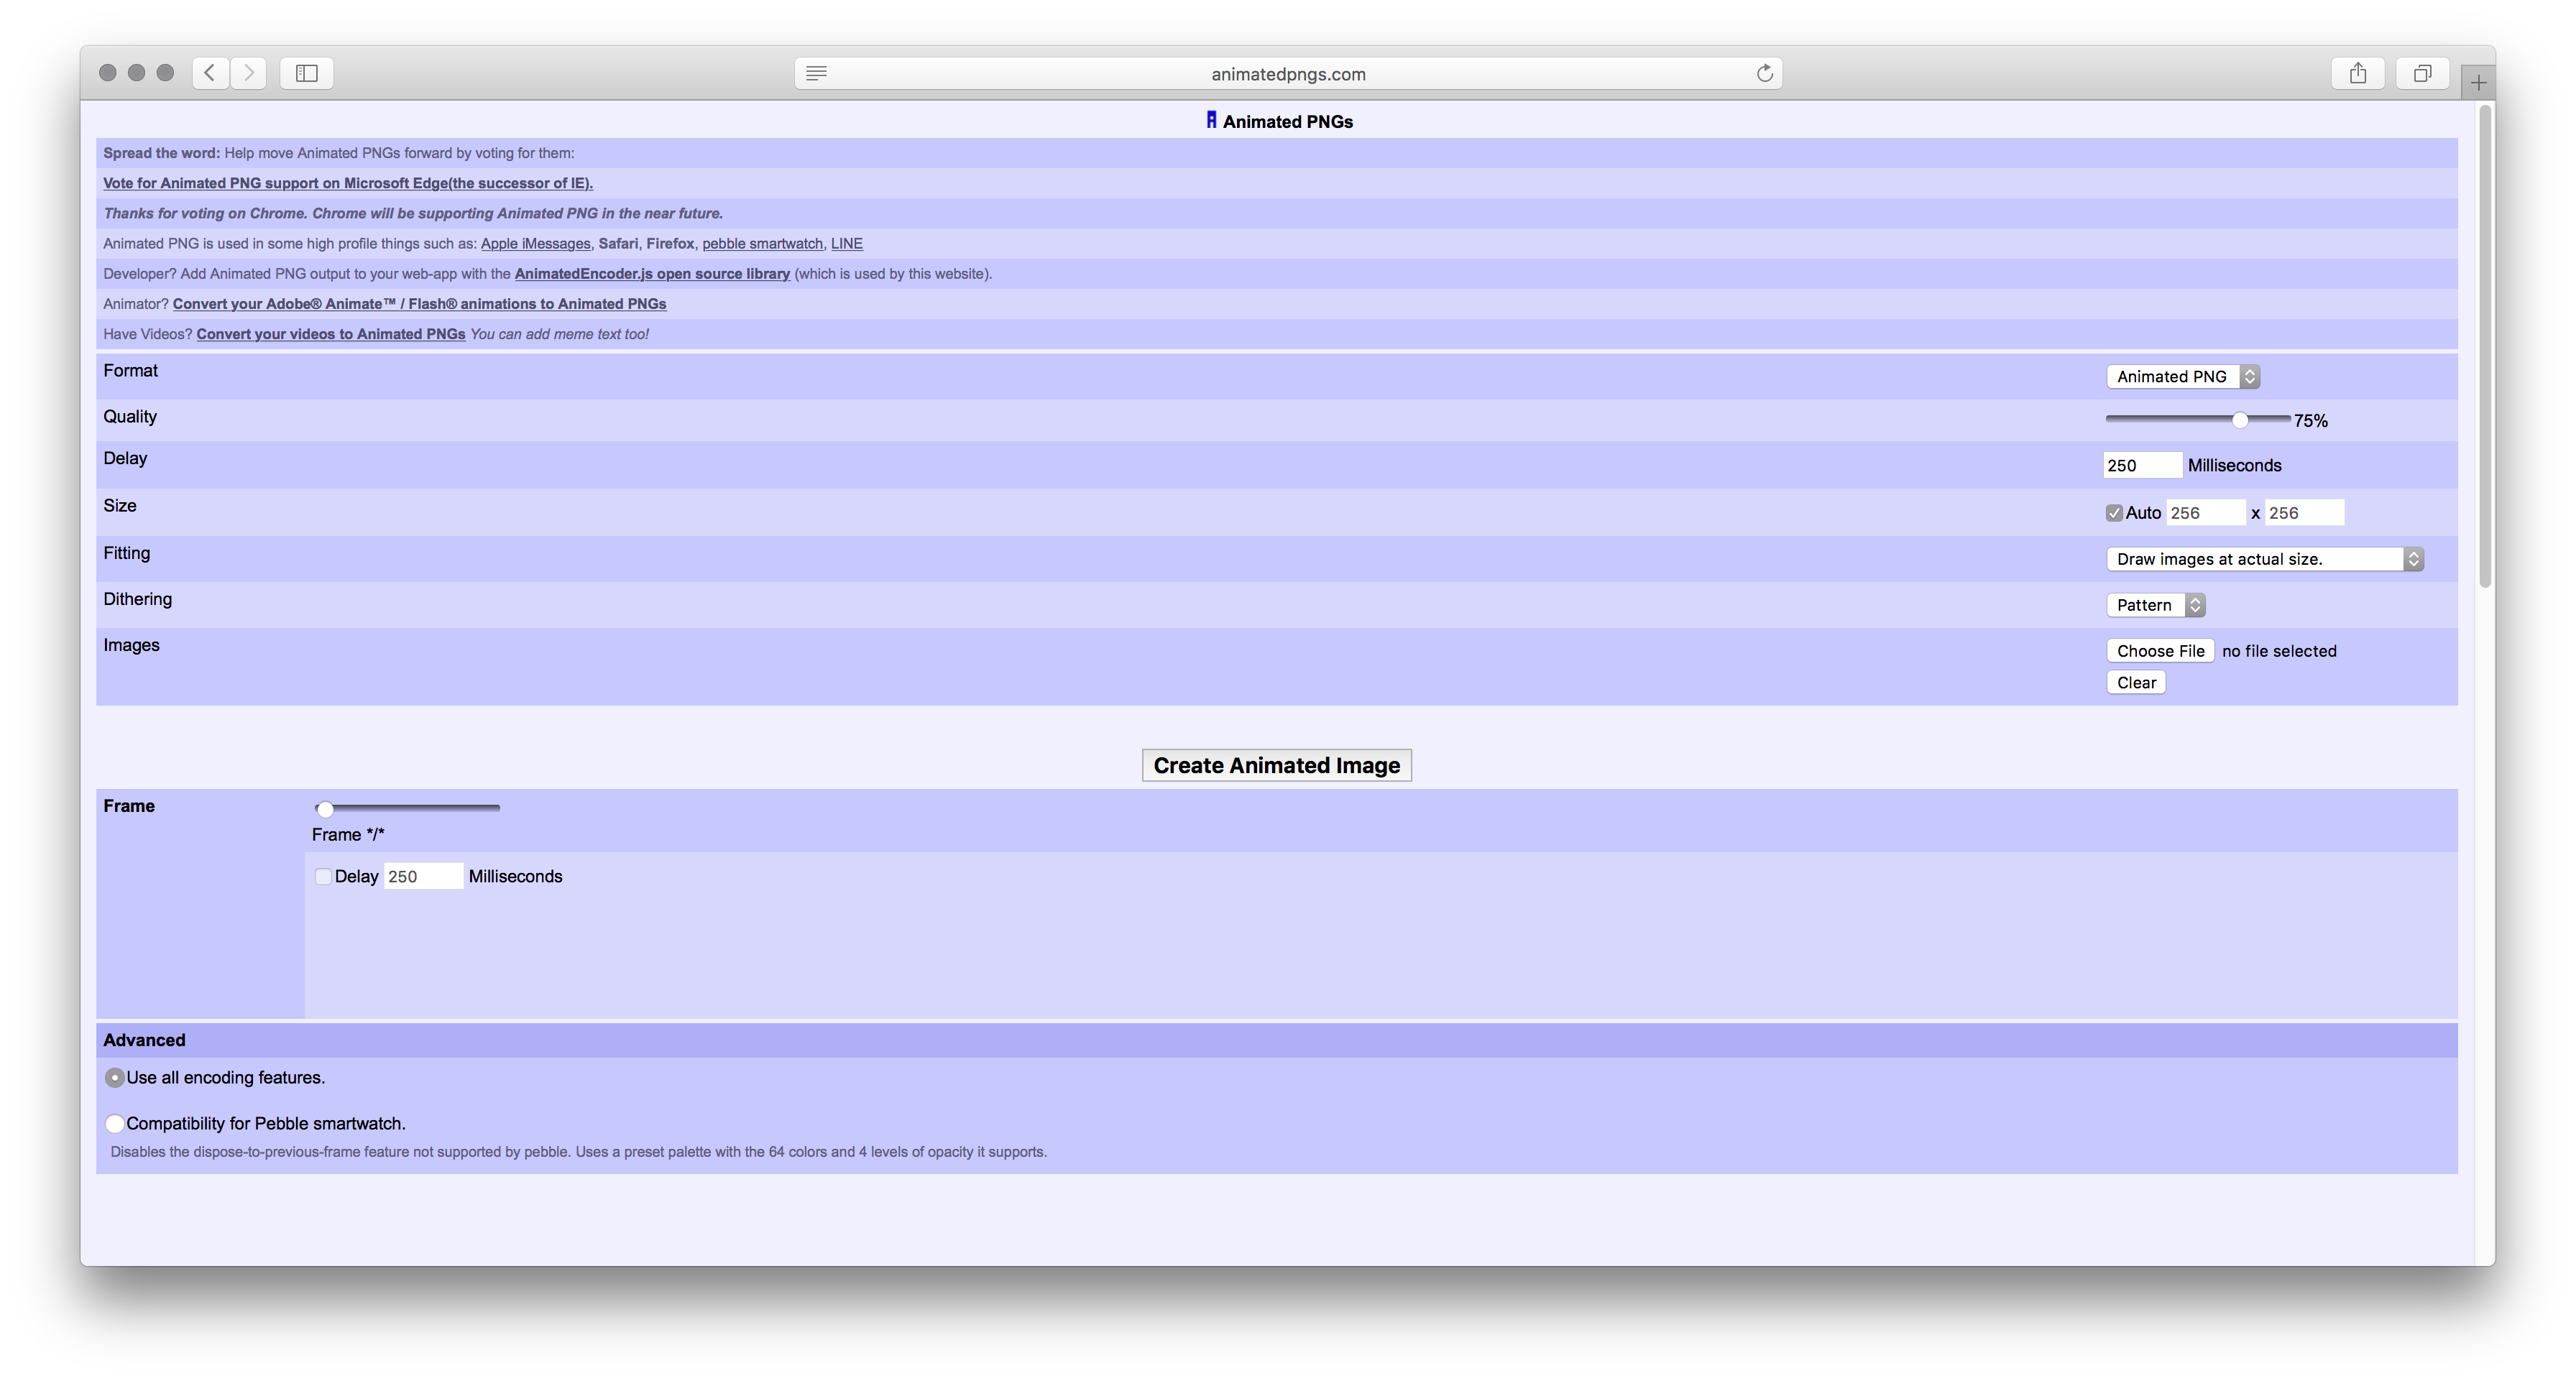2576x1381 pixels.
Task: Open the Format Animated PNG dropdown
Action: (x=2183, y=377)
